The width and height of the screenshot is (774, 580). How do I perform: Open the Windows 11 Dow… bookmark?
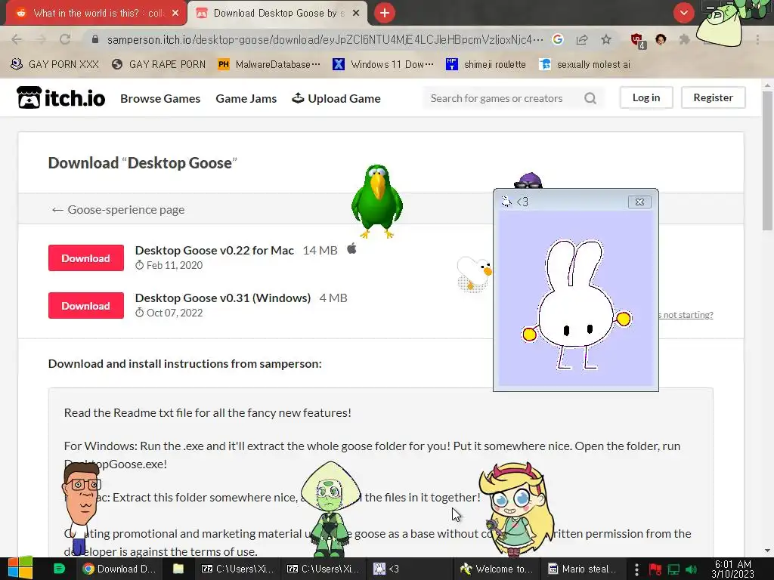click(x=383, y=64)
